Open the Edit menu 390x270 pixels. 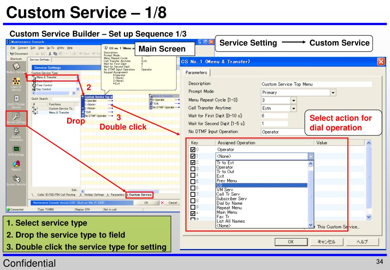33,48
